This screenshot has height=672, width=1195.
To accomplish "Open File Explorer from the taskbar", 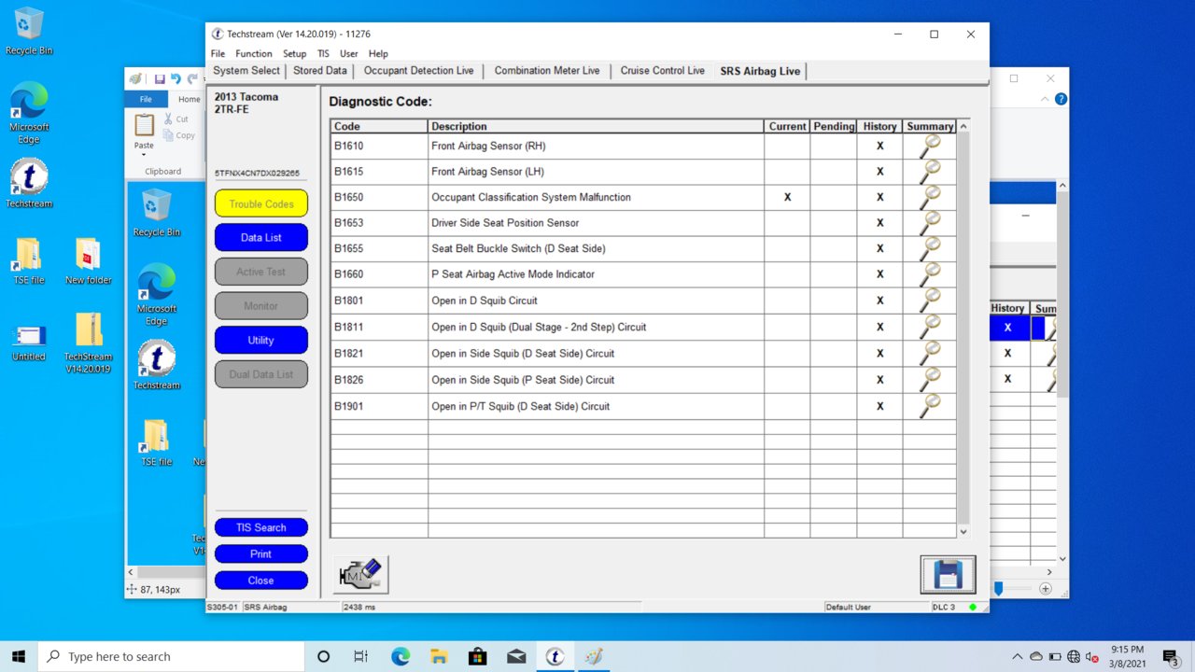I will [x=439, y=656].
